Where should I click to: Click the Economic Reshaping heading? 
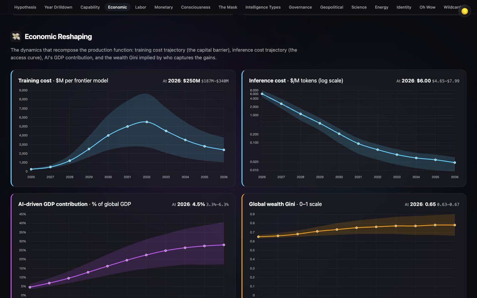pyautogui.click(x=58, y=36)
